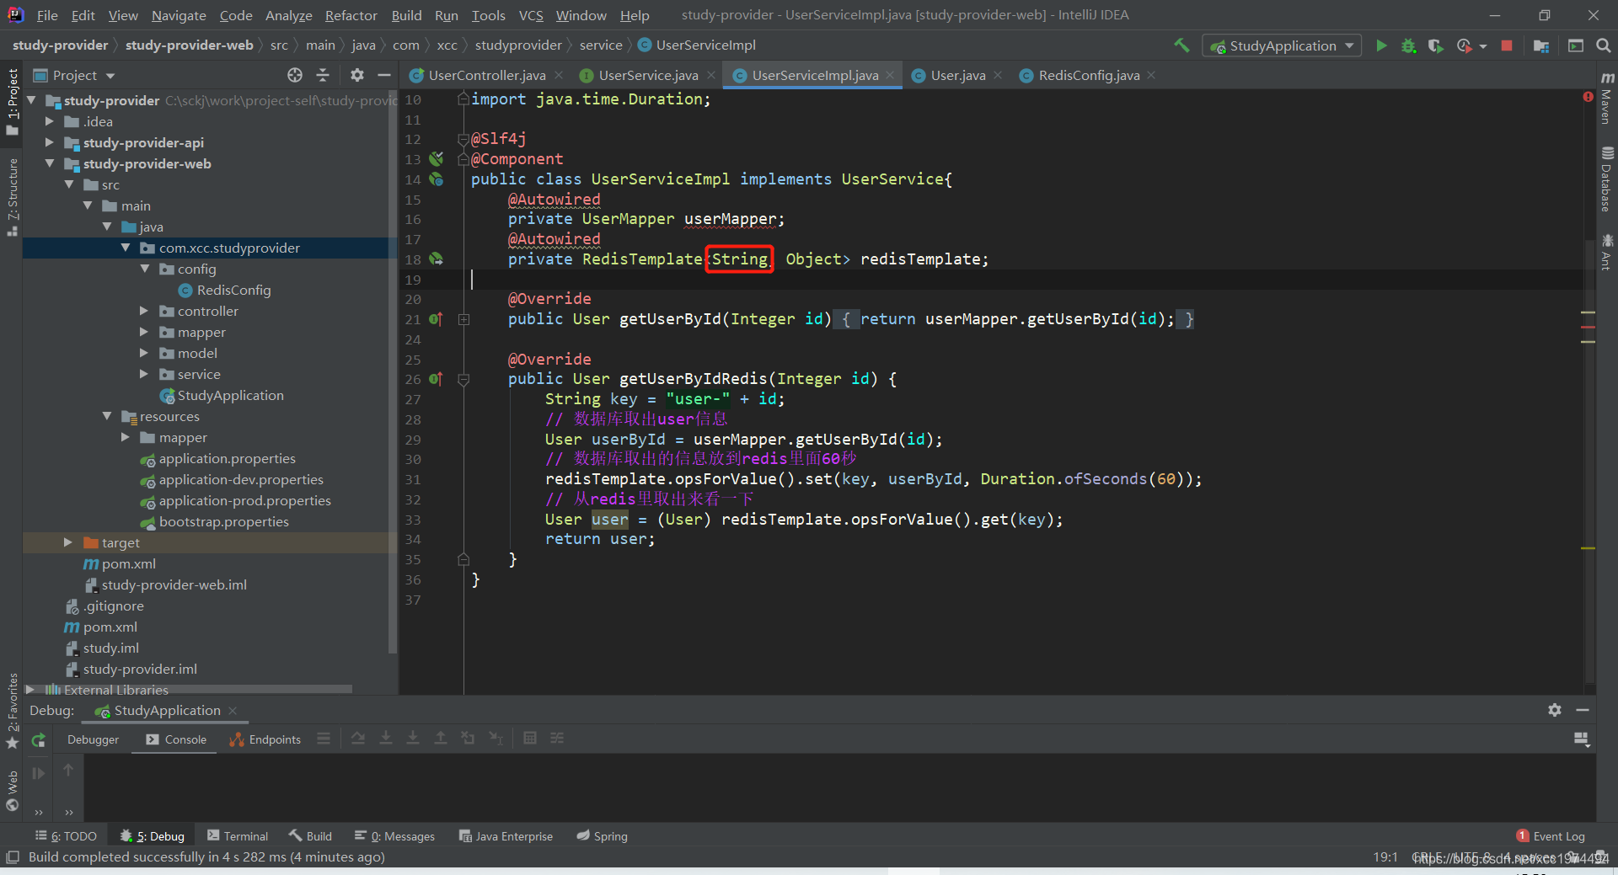Start debugging with the bug icon
Screen dimensions: 1618x875
(x=1408, y=45)
